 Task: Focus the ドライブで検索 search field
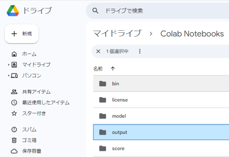tap(158, 11)
